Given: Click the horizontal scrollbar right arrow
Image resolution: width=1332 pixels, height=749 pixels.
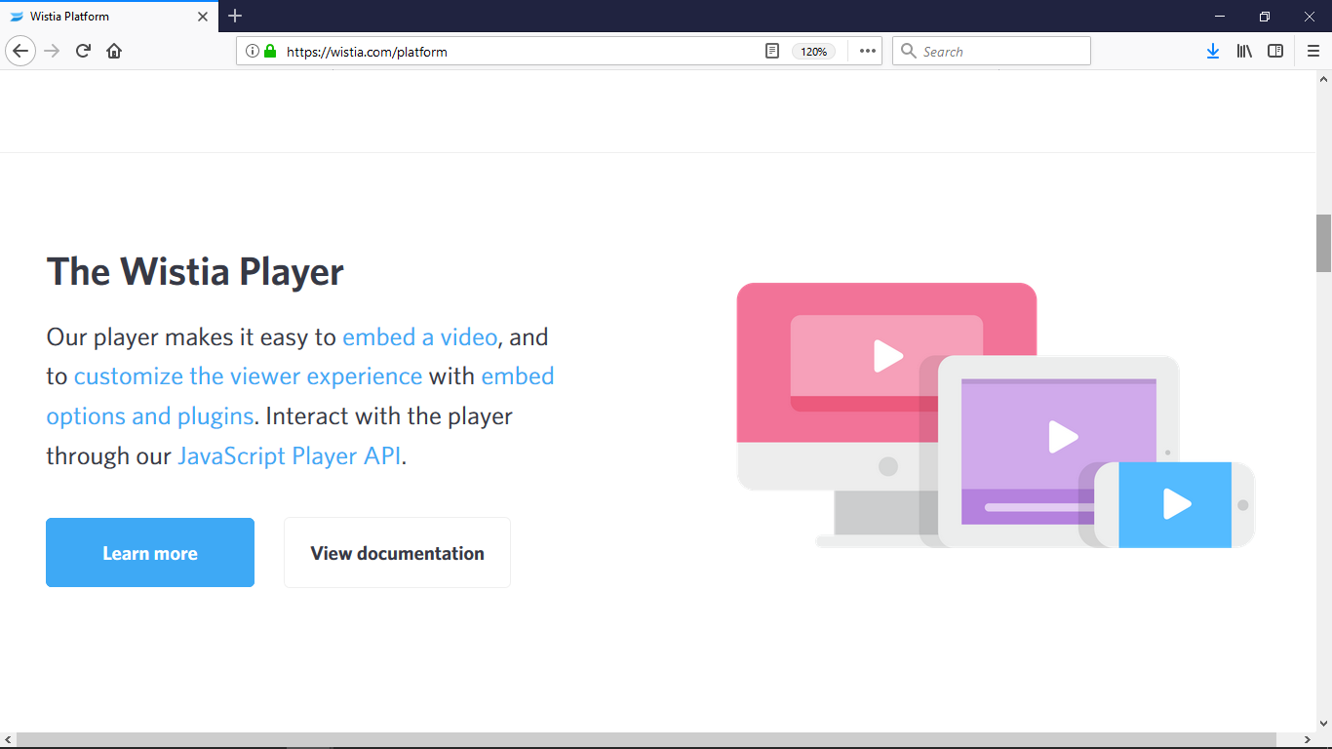Looking at the screenshot, I should click(1308, 740).
